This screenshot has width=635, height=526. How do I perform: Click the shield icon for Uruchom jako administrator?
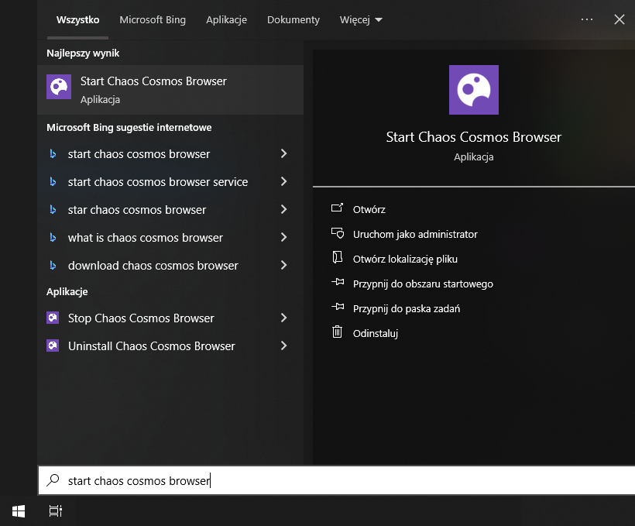tap(338, 233)
